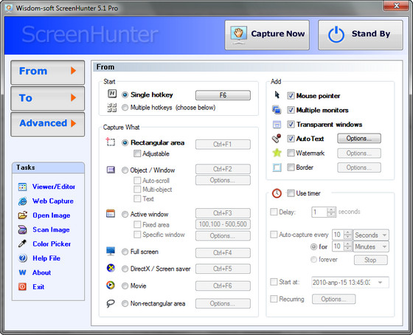The image size is (413, 335).
Task: Click the Stand By button
Action: click(x=361, y=35)
